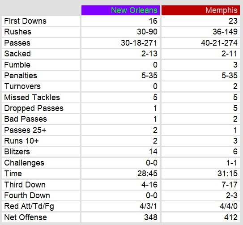Select Memphis challenges value 1-1

(232, 163)
